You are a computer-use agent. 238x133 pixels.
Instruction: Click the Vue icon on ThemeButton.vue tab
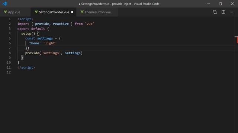(x=82, y=12)
